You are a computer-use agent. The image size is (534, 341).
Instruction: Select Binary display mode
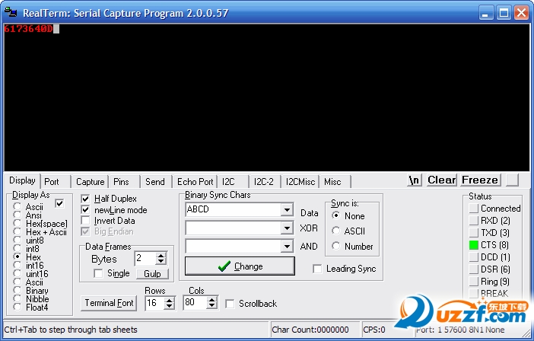(17, 290)
